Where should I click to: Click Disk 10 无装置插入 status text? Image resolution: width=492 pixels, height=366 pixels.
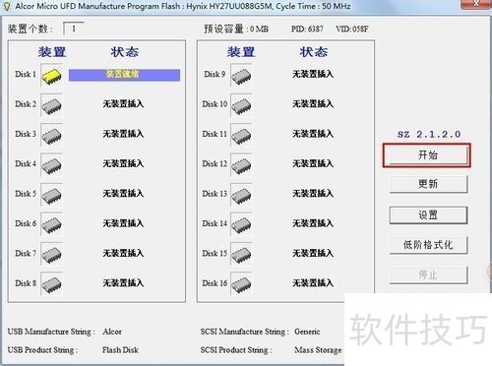[313, 104]
